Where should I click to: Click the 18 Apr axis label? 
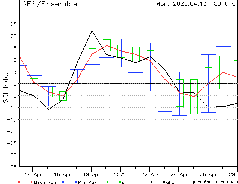[x=92, y=175]
